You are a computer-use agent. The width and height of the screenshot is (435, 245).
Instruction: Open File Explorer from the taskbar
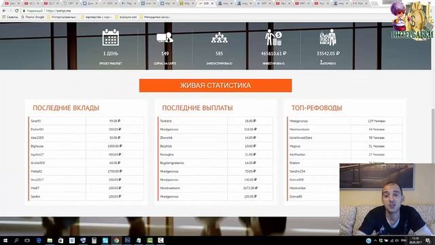coord(50,240)
